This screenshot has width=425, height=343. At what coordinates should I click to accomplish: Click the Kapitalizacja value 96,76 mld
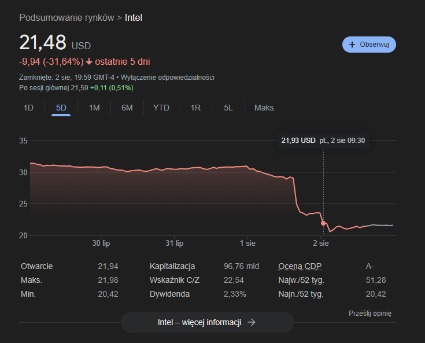tap(241, 266)
